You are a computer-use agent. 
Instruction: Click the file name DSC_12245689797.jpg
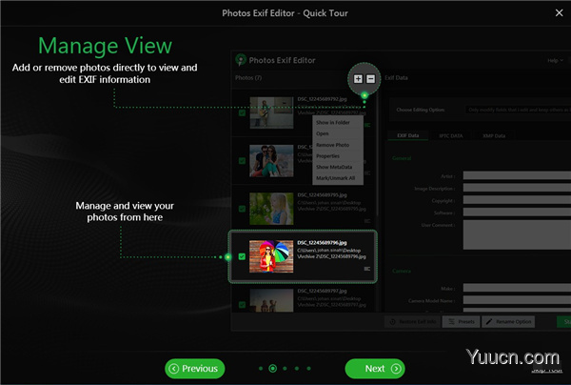[x=322, y=291]
